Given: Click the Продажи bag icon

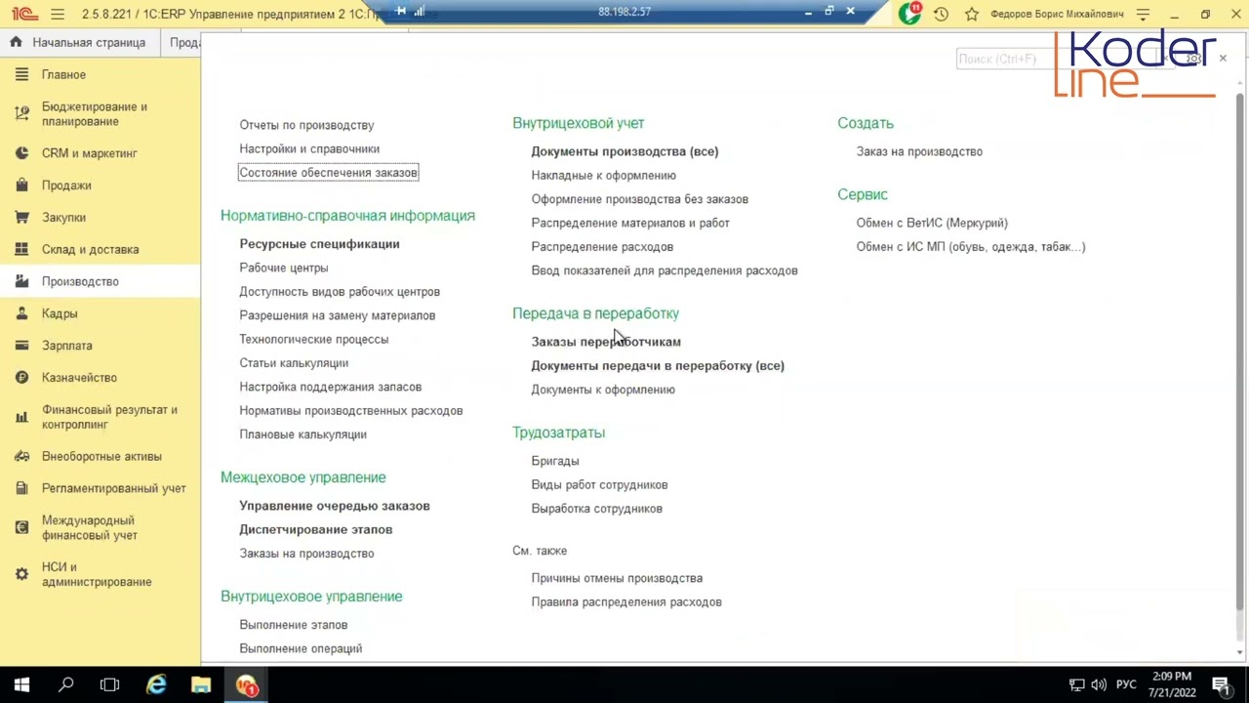Looking at the screenshot, I should [21, 186].
